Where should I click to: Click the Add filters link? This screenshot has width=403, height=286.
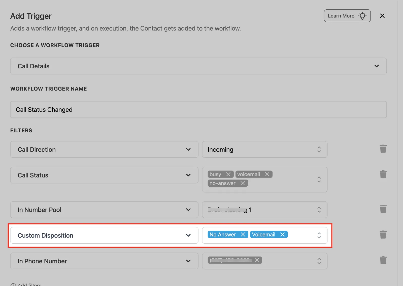tap(26, 284)
